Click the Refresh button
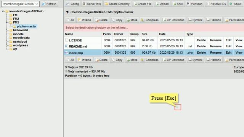The height and width of the screenshot is (137, 244). pos(50,4)
